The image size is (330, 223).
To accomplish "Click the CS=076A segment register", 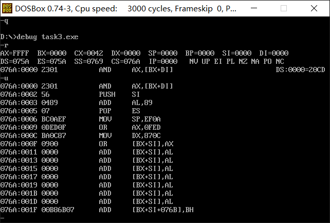I will pos(125,61).
